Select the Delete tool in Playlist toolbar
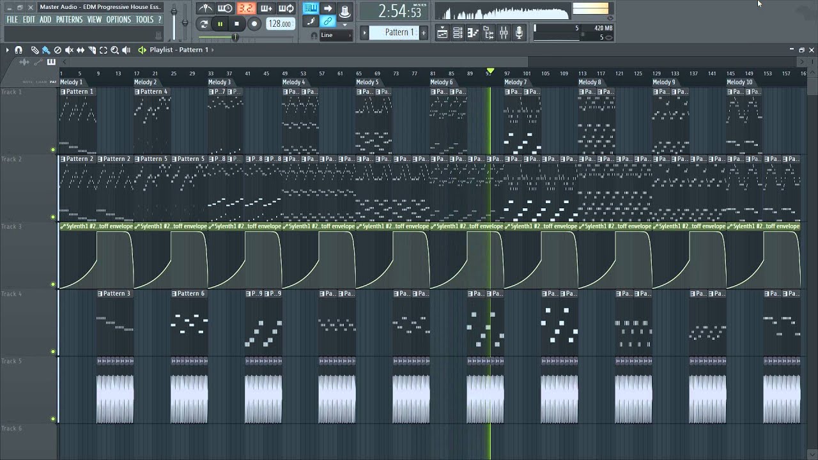 (x=58, y=50)
